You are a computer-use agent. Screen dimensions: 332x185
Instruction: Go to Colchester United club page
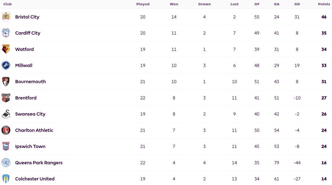pos(35,179)
